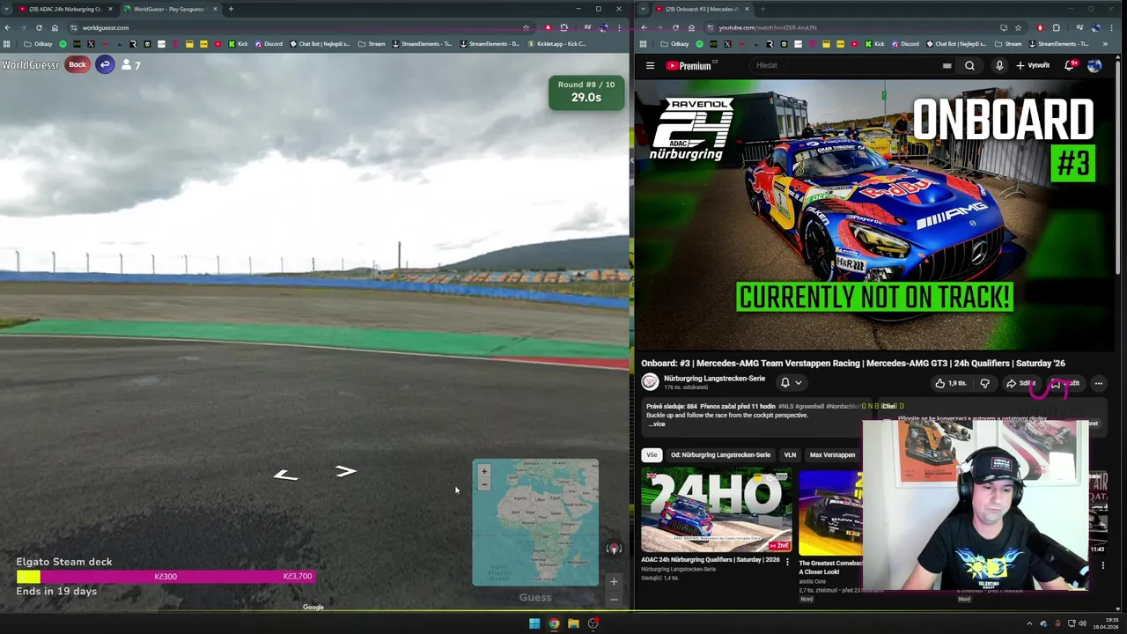Open the YouTube account avatar menu
This screenshot has height=634, width=1127.
coord(1094,65)
